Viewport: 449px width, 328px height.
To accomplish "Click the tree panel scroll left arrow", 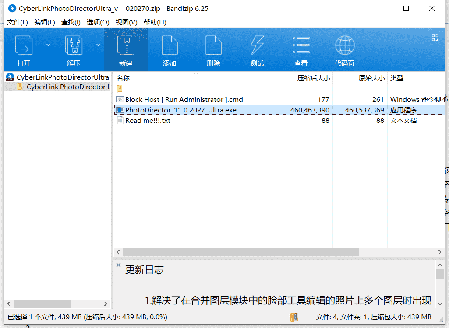I will tap(9, 304).
